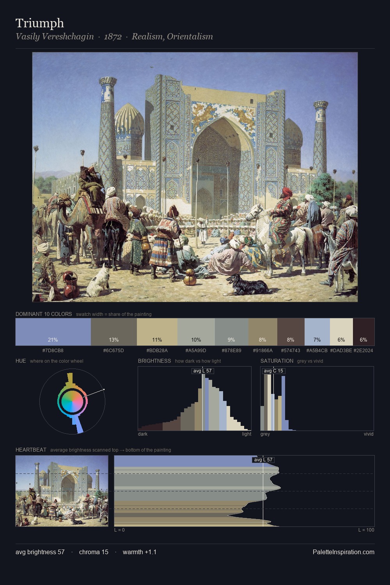Viewport: 390px width, 585px height.
Task: Click the main Triumph painting image
Action: click(x=195, y=177)
